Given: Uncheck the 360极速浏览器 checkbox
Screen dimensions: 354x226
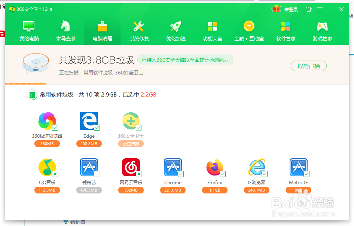Looking at the screenshot, I should pyautogui.click(x=55, y=128).
